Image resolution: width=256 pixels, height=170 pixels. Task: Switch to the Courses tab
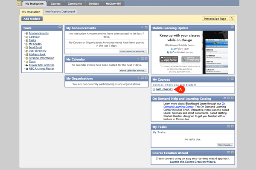tap(55, 3)
